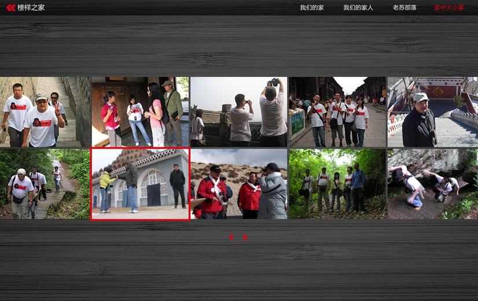The width and height of the screenshot is (478, 301).
Task: View group photo posing in green forest
Action: 337,184
